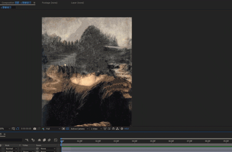
Task: Click first layer's parent pick whip icon
Action: (37, 149)
